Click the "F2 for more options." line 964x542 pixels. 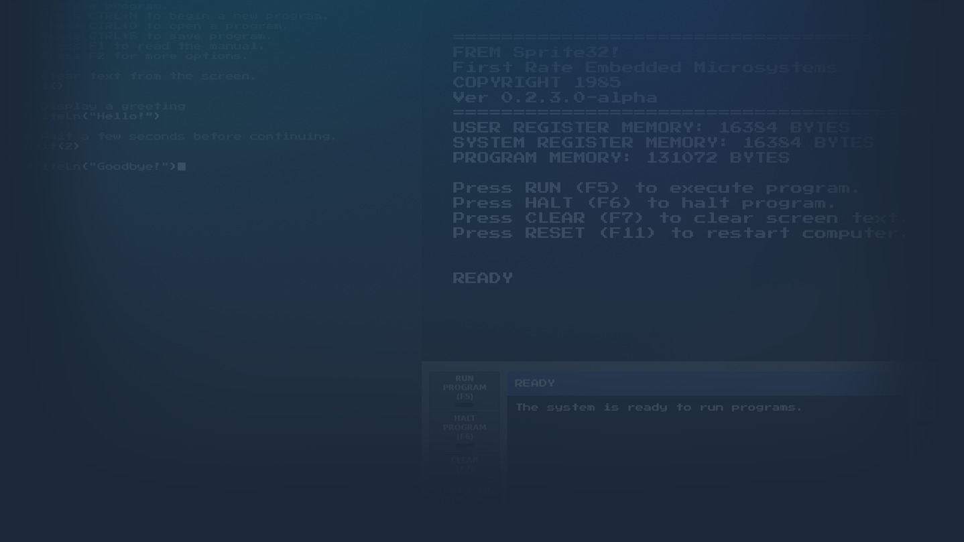coord(168,56)
